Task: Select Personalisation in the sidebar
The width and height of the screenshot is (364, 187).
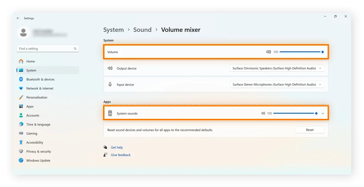Action: pos(36,98)
